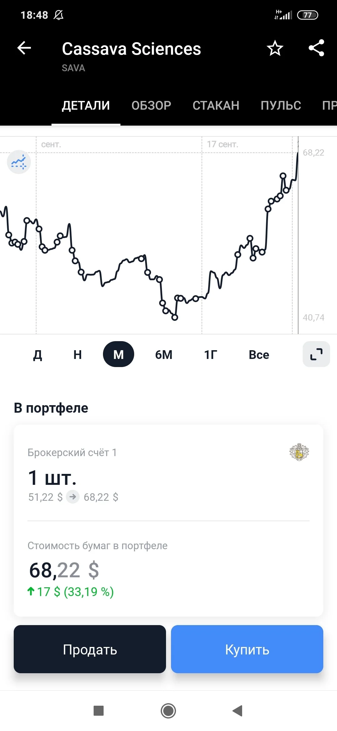Open the share icon
The height and width of the screenshot is (731, 337).
316,48
